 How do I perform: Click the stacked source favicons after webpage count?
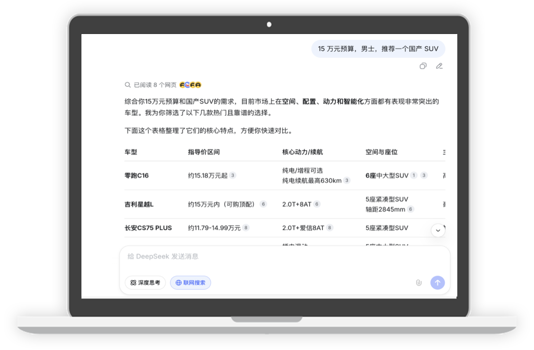point(190,85)
